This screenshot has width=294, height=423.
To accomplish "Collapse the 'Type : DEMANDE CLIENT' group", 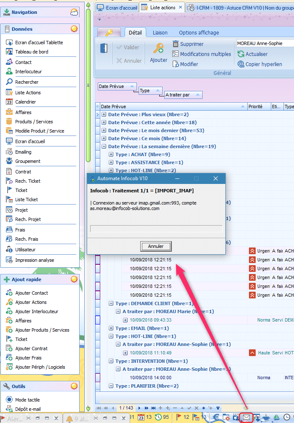I will [111, 303].
